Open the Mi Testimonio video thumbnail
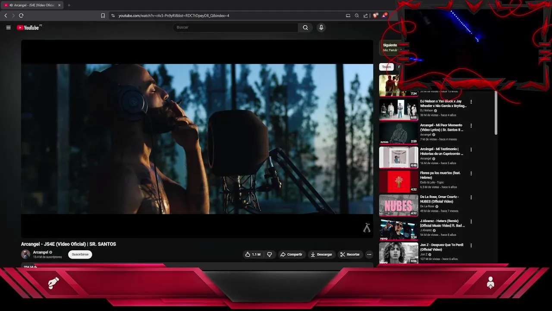The image size is (552, 311). pyautogui.click(x=398, y=158)
